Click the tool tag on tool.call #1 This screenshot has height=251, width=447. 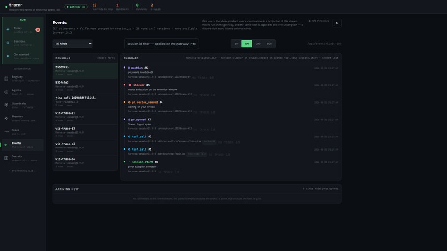tap(197, 154)
